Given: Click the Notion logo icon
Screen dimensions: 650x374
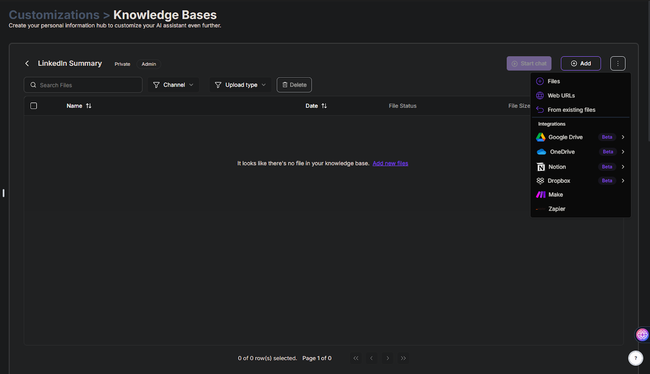Looking at the screenshot, I should click(x=541, y=167).
